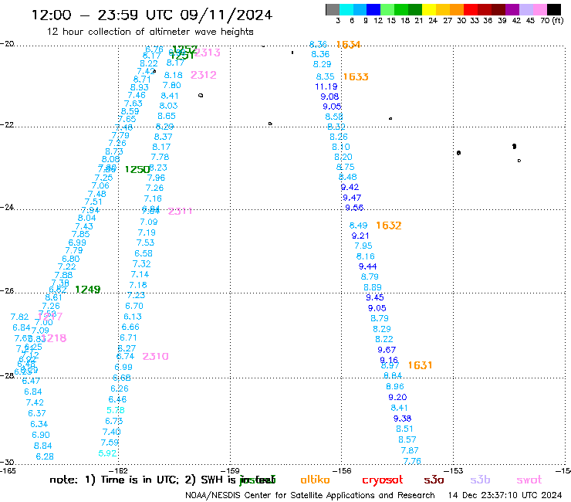
Task: Click the title '12:00 – 23:59 UTC 09/11/2024'
Action: click(152, 15)
